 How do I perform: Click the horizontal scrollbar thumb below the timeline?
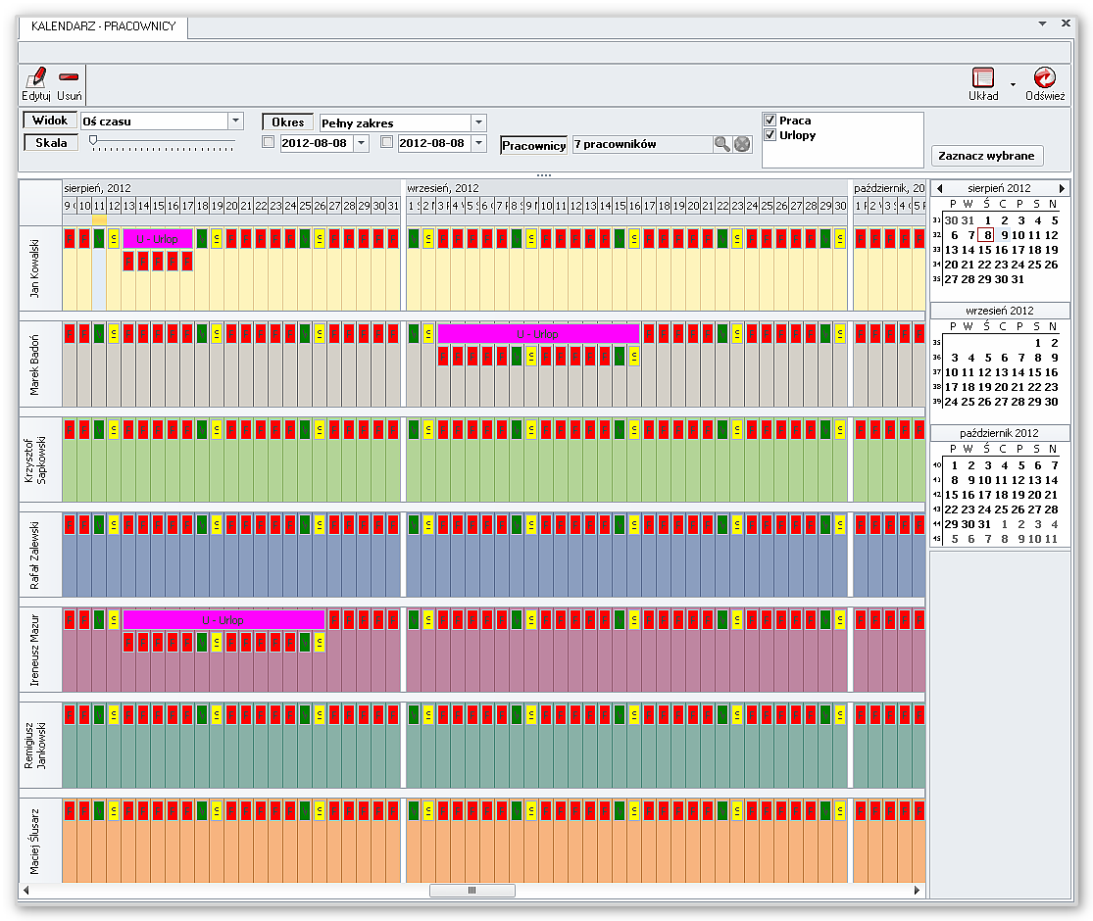(472, 891)
